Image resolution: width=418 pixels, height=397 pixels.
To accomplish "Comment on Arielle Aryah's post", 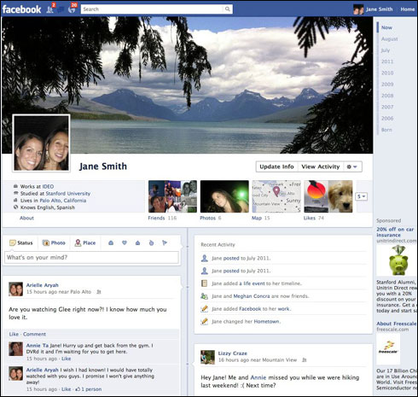I will pyautogui.click(x=34, y=334).
